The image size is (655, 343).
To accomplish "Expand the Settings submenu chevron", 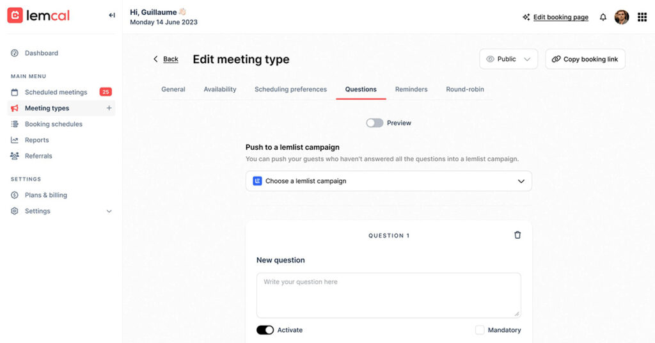I will (x=109, y=211).
